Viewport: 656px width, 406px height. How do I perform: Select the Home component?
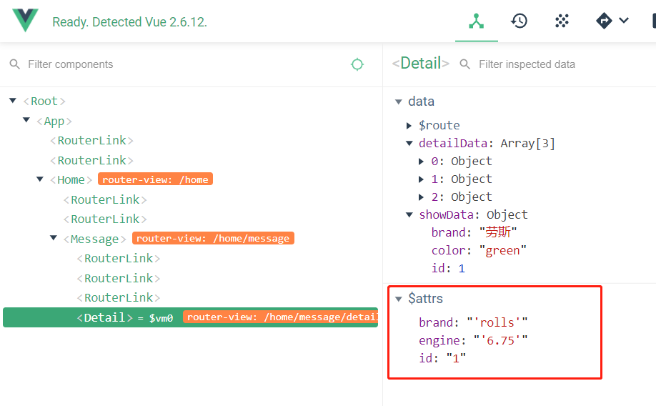(x=71, y=180)
